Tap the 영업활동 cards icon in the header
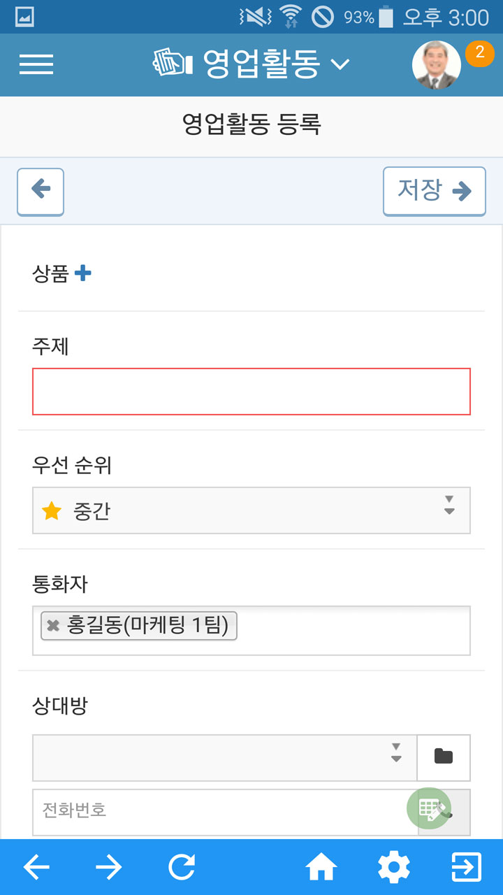503x895 pixels. 172,64
